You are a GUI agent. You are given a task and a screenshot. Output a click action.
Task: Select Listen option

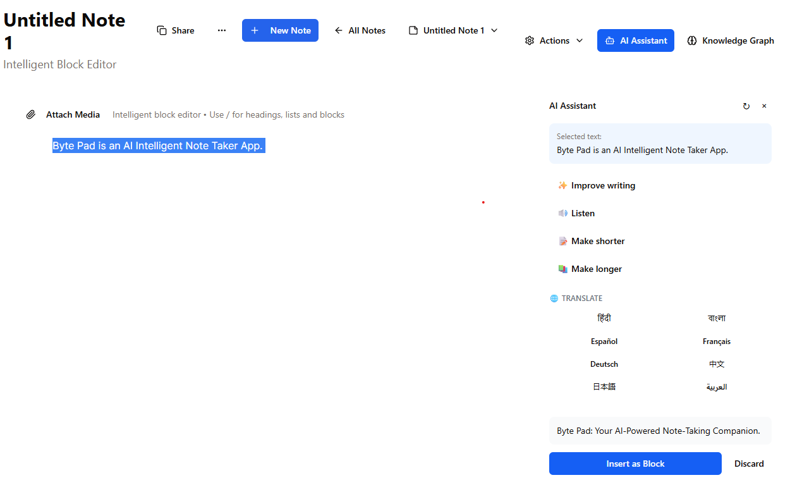click(660, 213)
